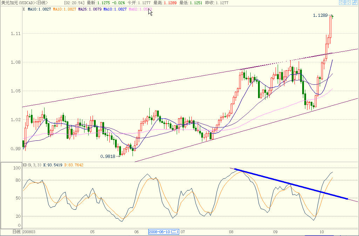
Task: Click the K:93.5419 value
Action: point(53,165)
